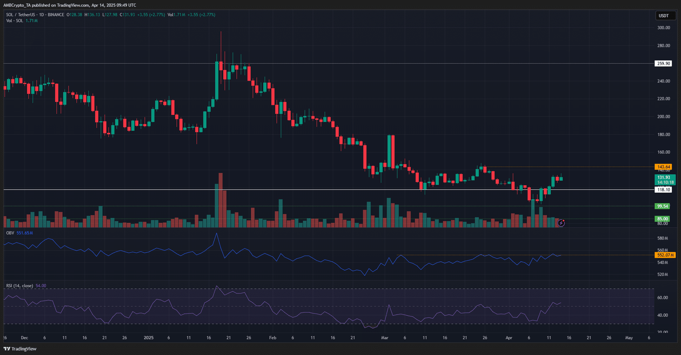
Task: Click the 2025 year marker on time axis
Action: 149,338
